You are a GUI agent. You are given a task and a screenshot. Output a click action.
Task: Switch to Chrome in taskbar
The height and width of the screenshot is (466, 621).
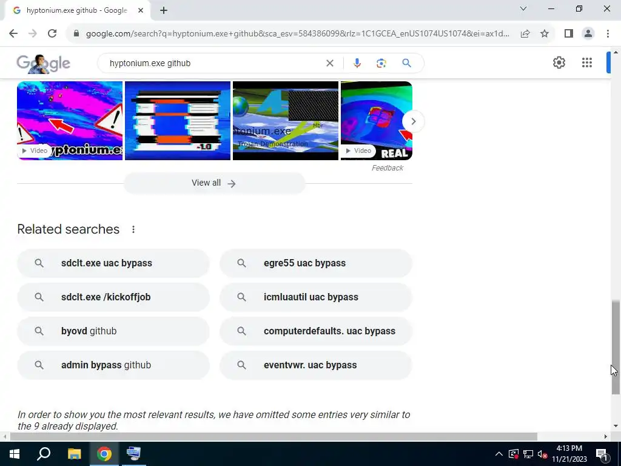pyautogui.click(x=104, y=454)
